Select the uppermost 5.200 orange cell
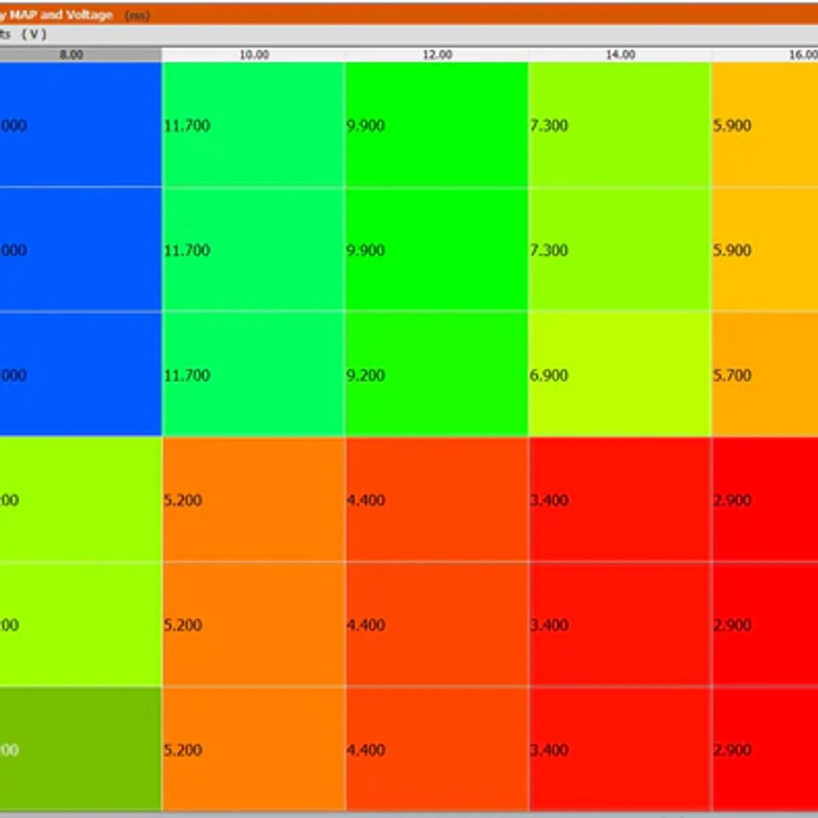This screenshot has width=818, height=818. click(254, 500)
